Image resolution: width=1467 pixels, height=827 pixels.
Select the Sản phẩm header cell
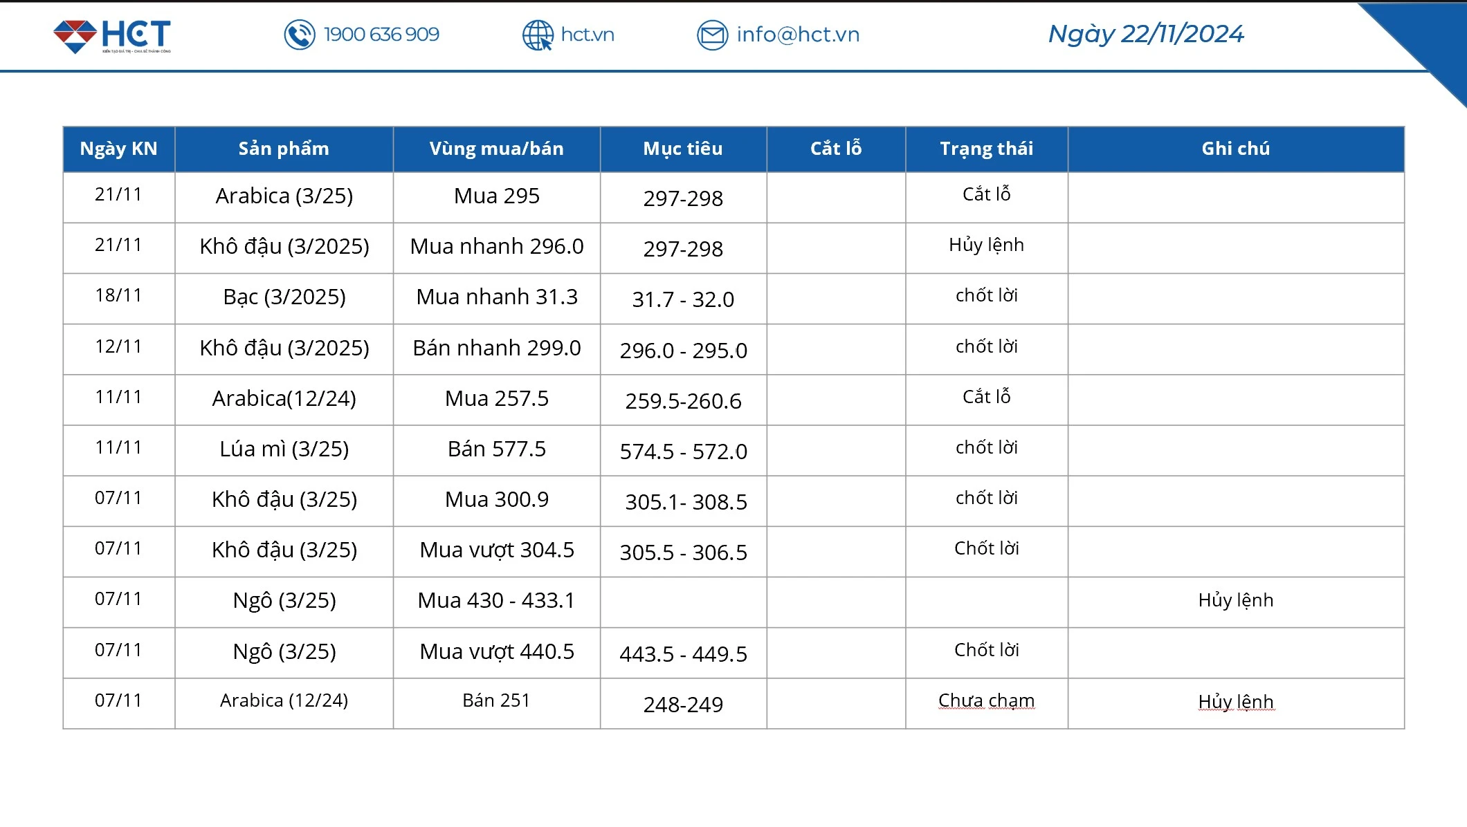[284, 148]
